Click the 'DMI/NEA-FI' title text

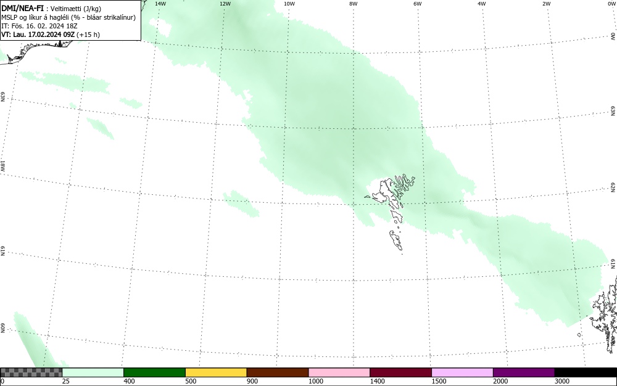22,8
